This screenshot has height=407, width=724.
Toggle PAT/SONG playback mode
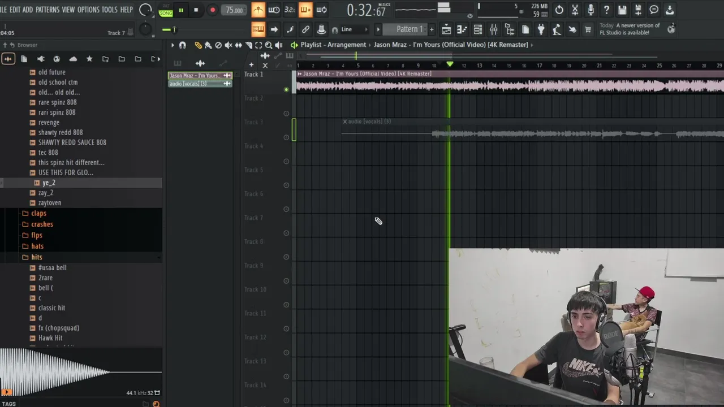coord(166,10)
